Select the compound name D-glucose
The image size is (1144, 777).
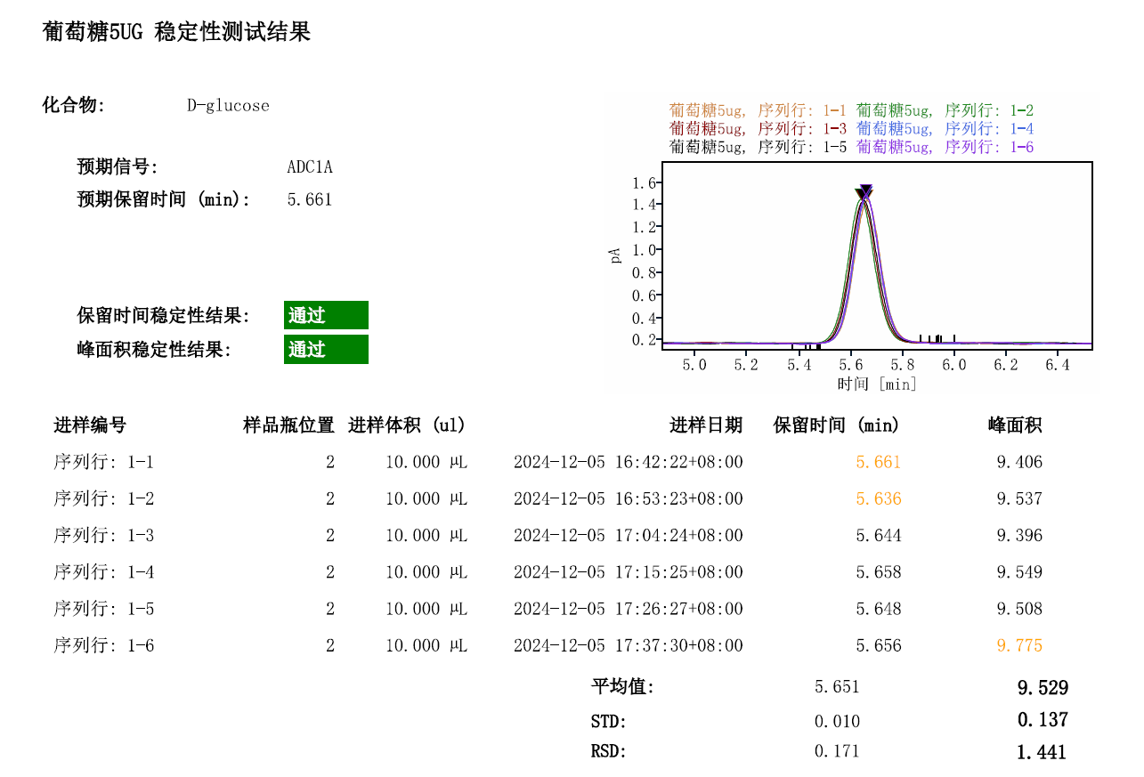pos(228,106)
